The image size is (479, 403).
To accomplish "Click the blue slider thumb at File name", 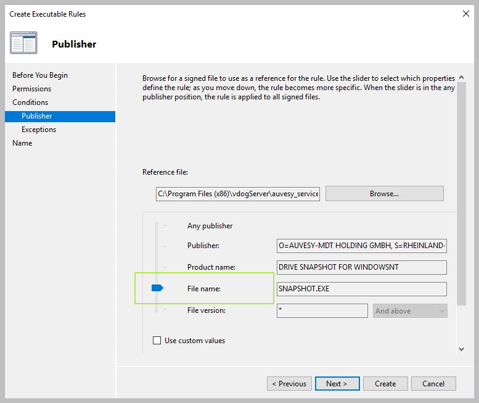I will (157, 288).
